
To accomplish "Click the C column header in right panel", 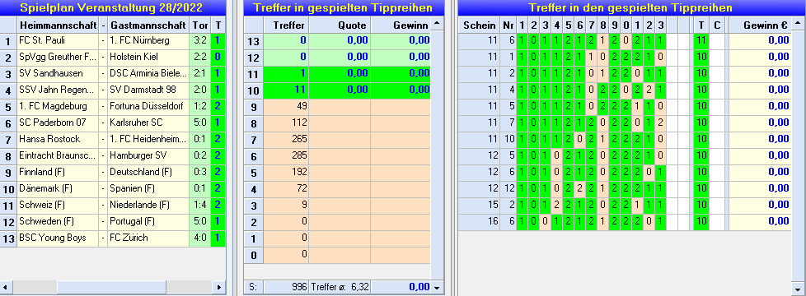I will click(717, 25).
